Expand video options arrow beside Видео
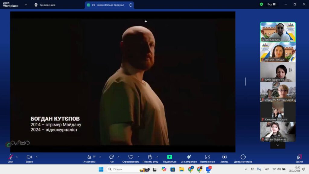The width and height of the screenshot is (309, 174). 37,157
